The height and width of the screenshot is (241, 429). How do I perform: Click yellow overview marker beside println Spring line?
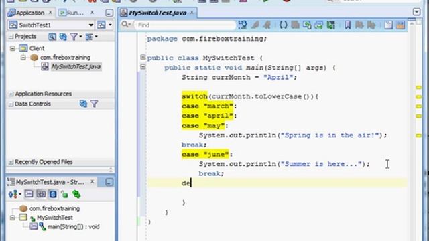(418, 135)
